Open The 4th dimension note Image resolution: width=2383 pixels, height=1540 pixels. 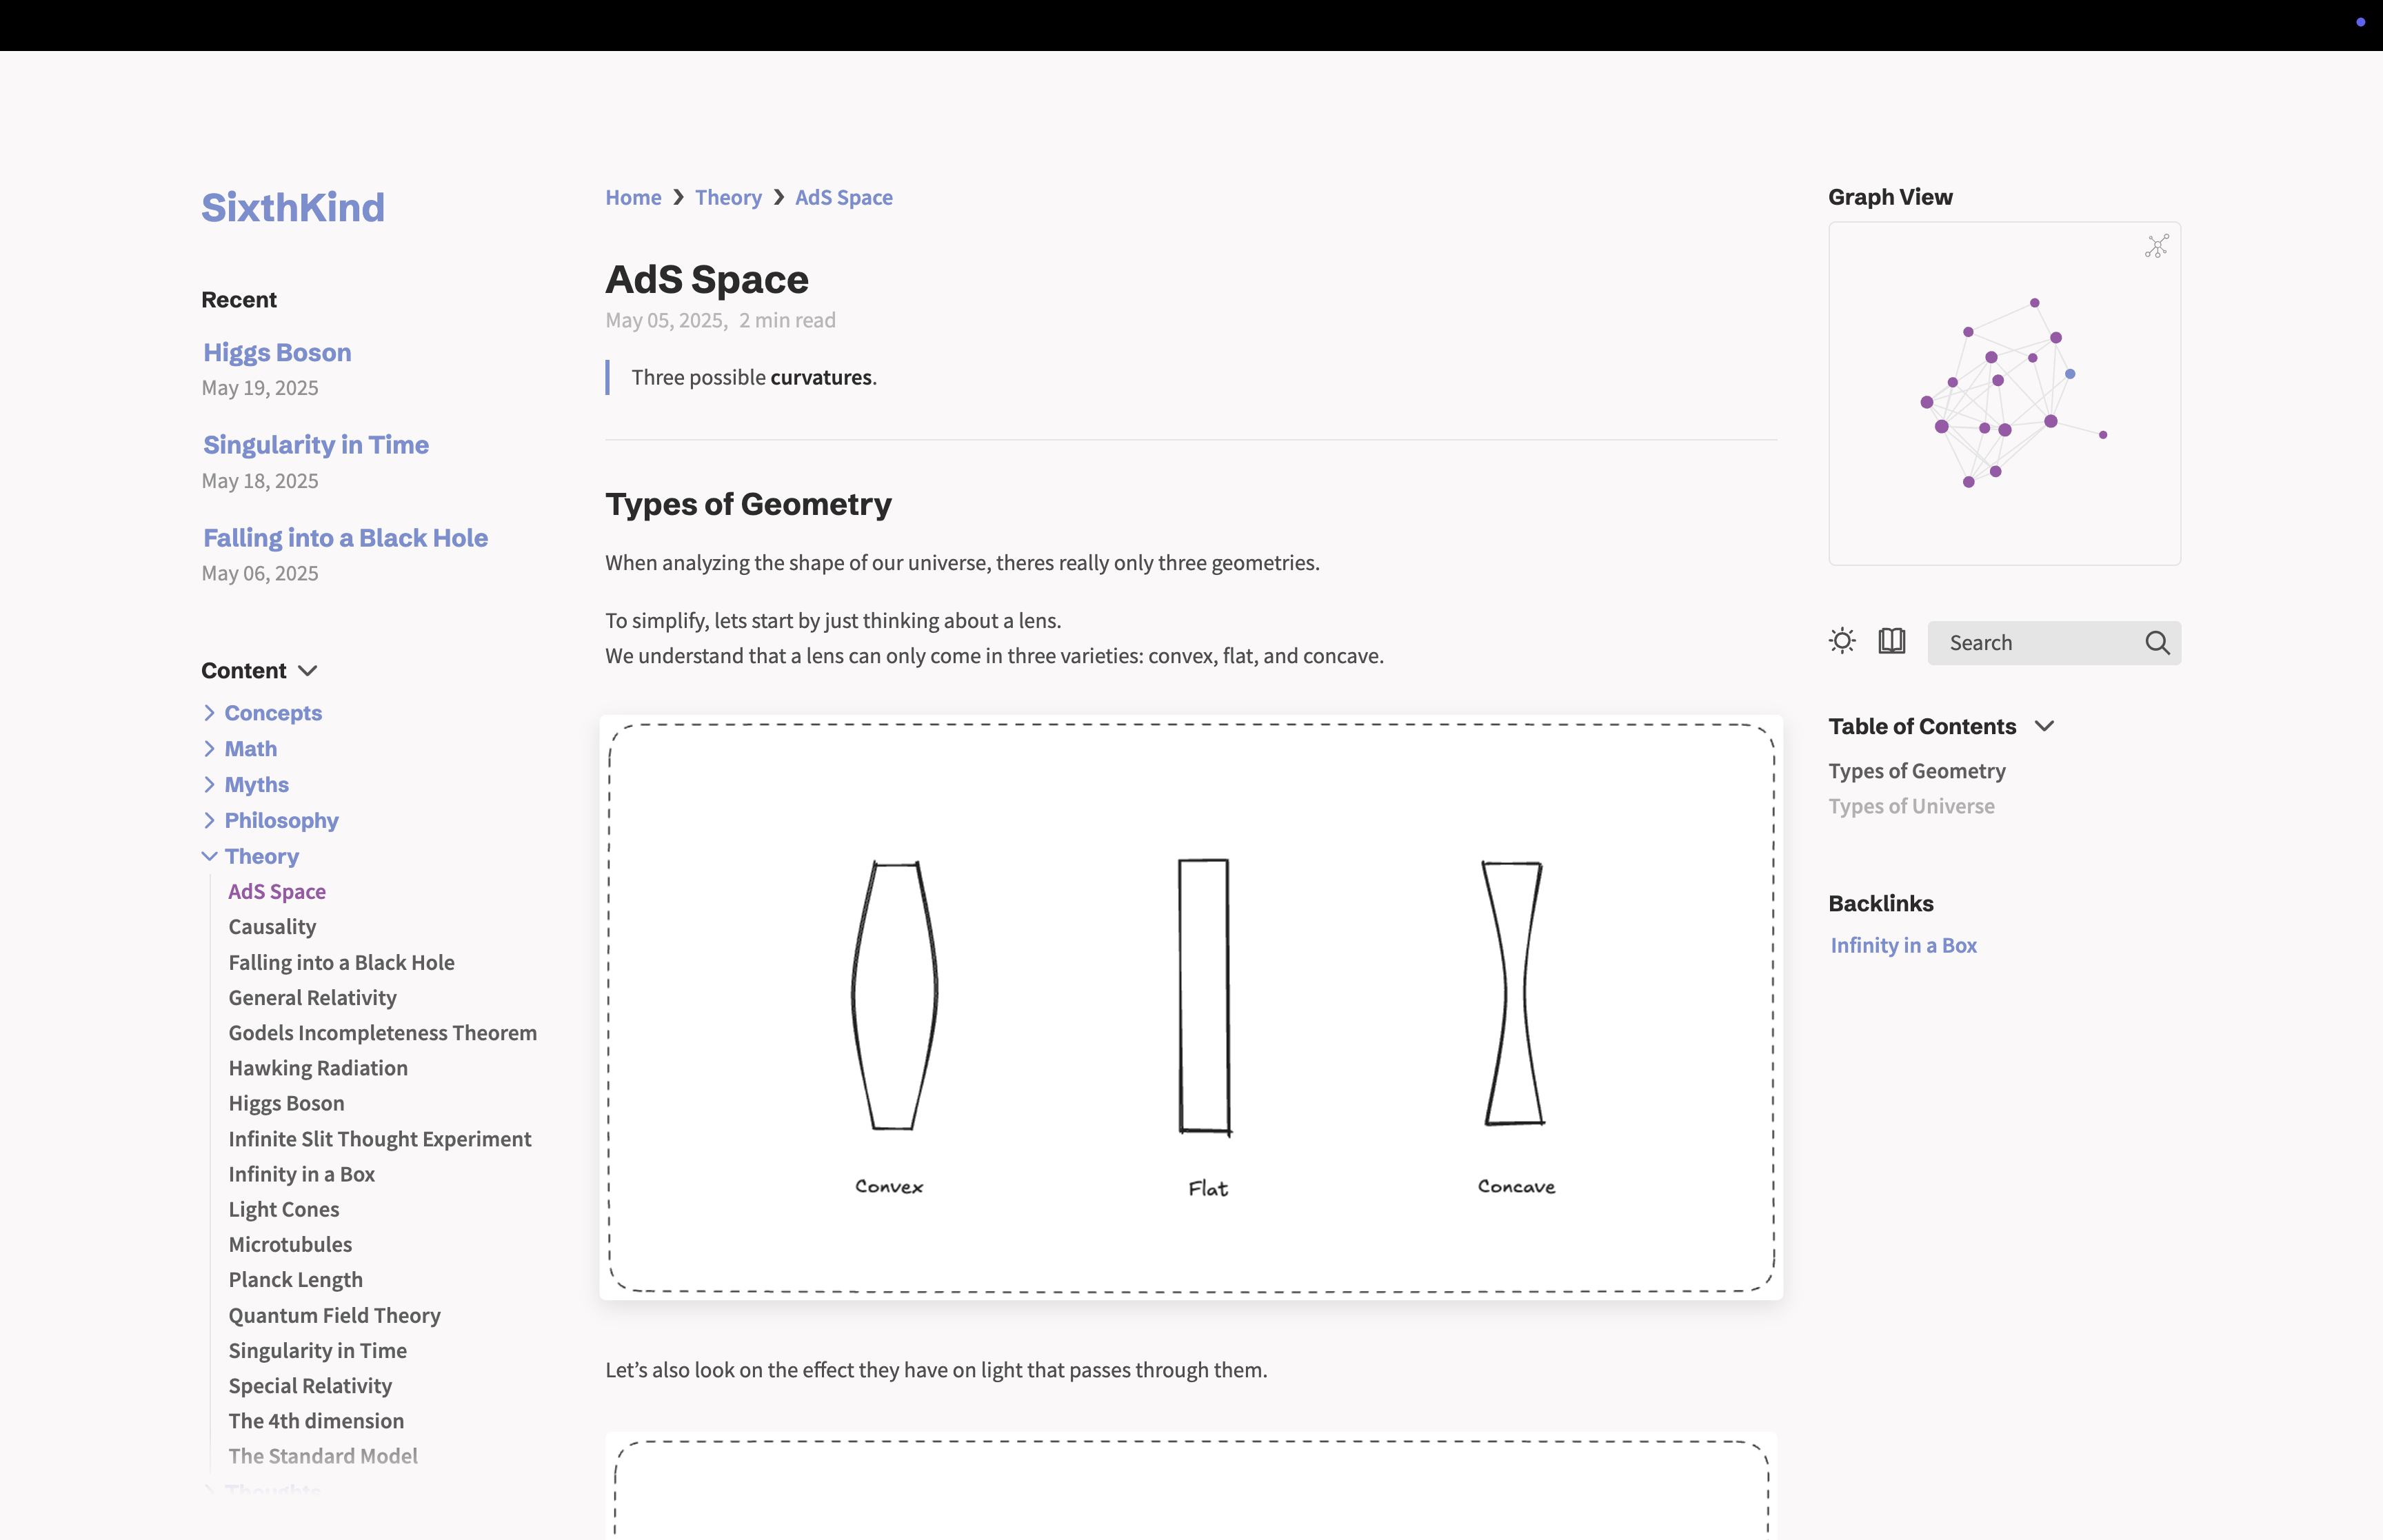click(x=316, y=1421)
